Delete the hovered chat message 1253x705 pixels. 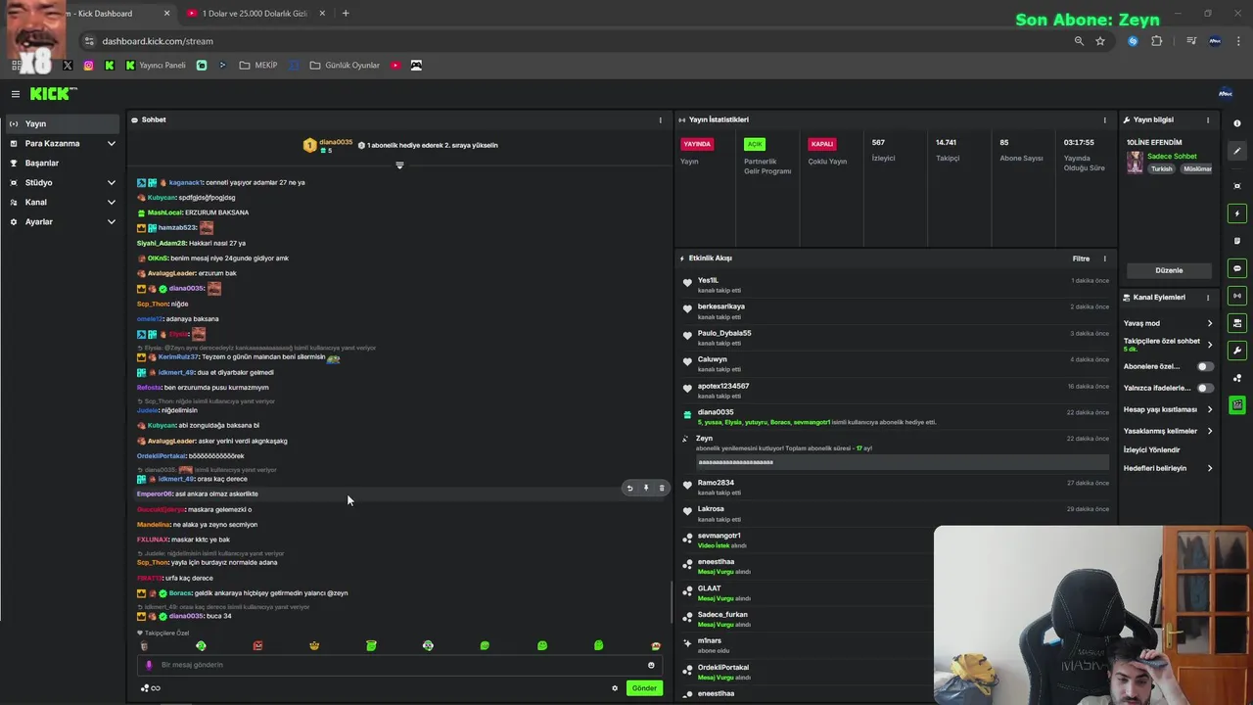(x=662, y=488)
